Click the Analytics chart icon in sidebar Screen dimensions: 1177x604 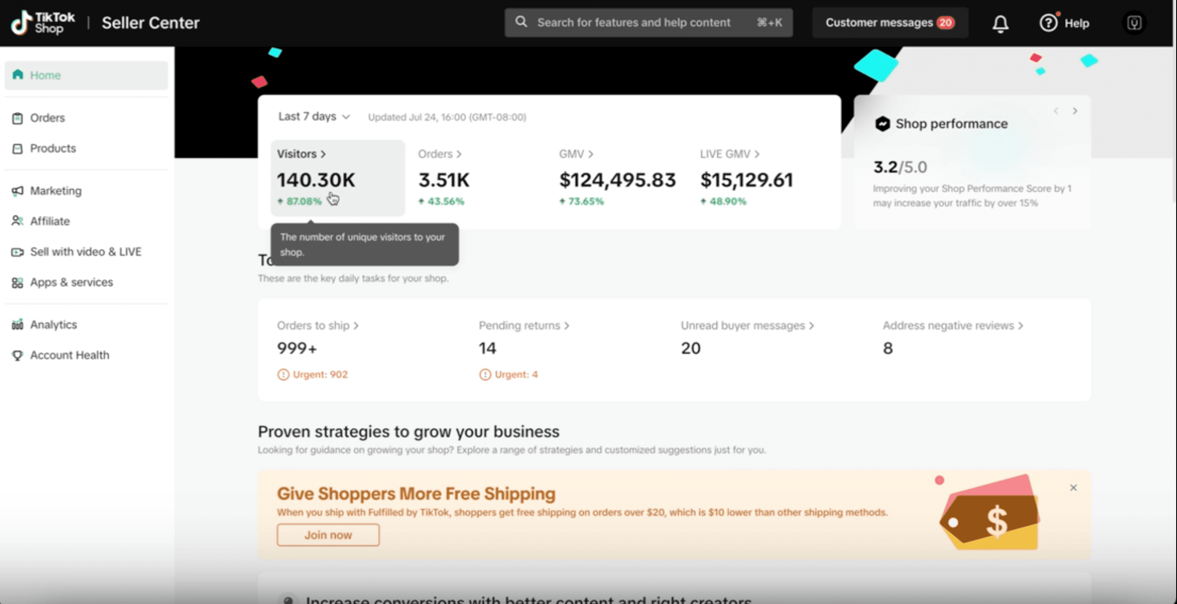point(17,325)
